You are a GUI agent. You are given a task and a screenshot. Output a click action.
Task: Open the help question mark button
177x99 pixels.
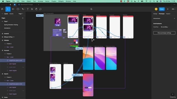tap(172, 95)
